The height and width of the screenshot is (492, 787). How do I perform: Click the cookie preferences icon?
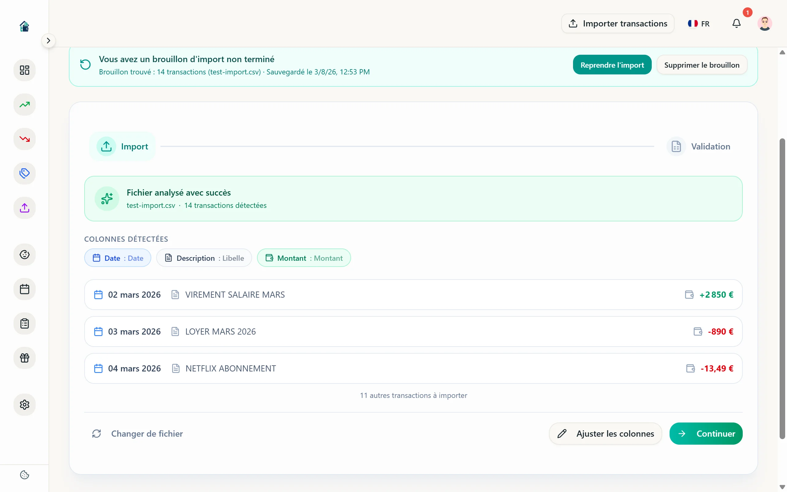point(24,475)
